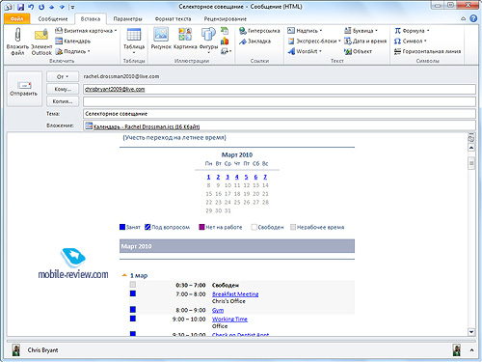Click message body scrollbar down arrow

(471, 332)
